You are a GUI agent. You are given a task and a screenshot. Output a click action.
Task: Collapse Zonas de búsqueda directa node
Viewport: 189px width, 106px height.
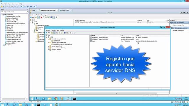(49, 39)
